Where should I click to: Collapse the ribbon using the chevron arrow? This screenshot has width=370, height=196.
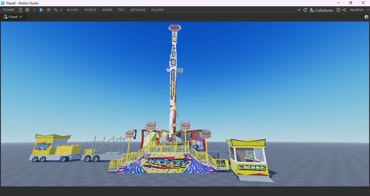pos(299,10)
